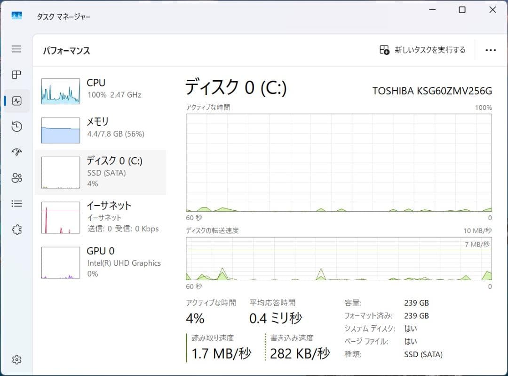Viewport: 508px width, 376px height.
Task: Select the GPU 0 performance tile
Action: (101, 262)
